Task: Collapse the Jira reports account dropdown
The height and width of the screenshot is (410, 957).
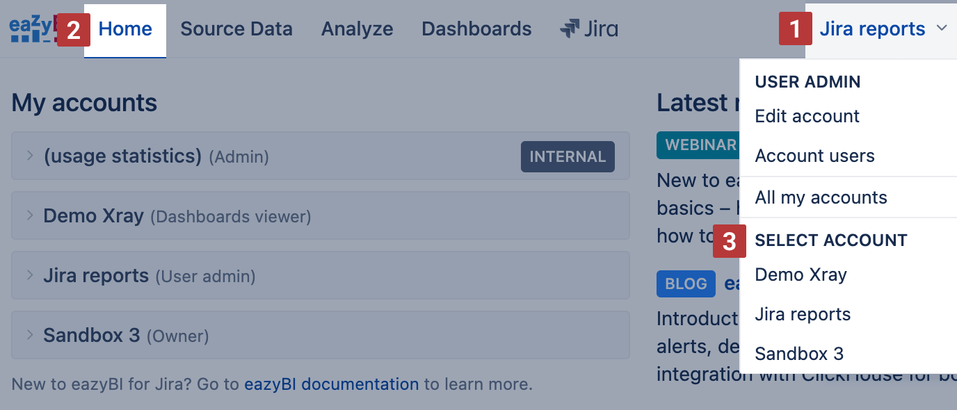Action: pyautogui.click(x=872, y=29)
